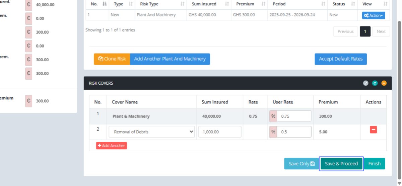Open the Action dropdown for Plant And Machinery

(373, 15)
